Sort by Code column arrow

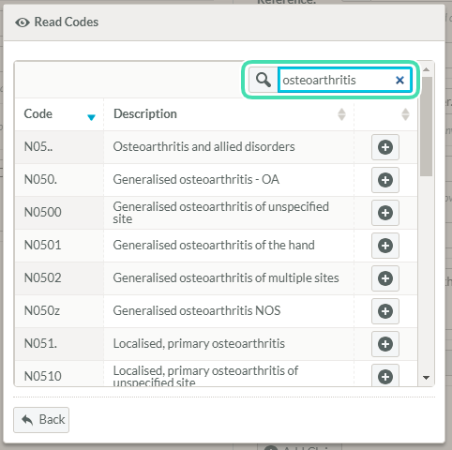[x=91, y=117]
